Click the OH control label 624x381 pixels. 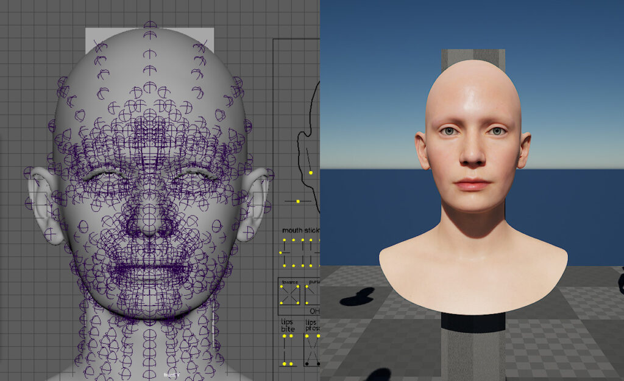pyautogui.click(x=314, y=310)
